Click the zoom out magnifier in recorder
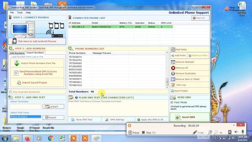The height and width of the screenshot is (142, 252). tap(217, 133)
